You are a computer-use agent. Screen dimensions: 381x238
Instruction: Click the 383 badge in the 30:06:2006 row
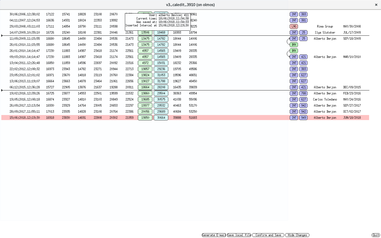tap(303, 14)
